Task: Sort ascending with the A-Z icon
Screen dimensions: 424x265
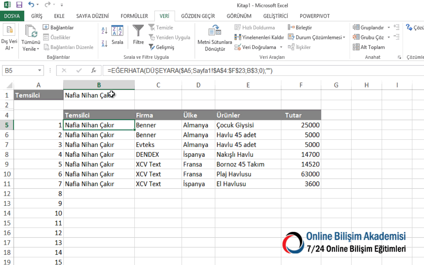Action: [x=104, y=30]
